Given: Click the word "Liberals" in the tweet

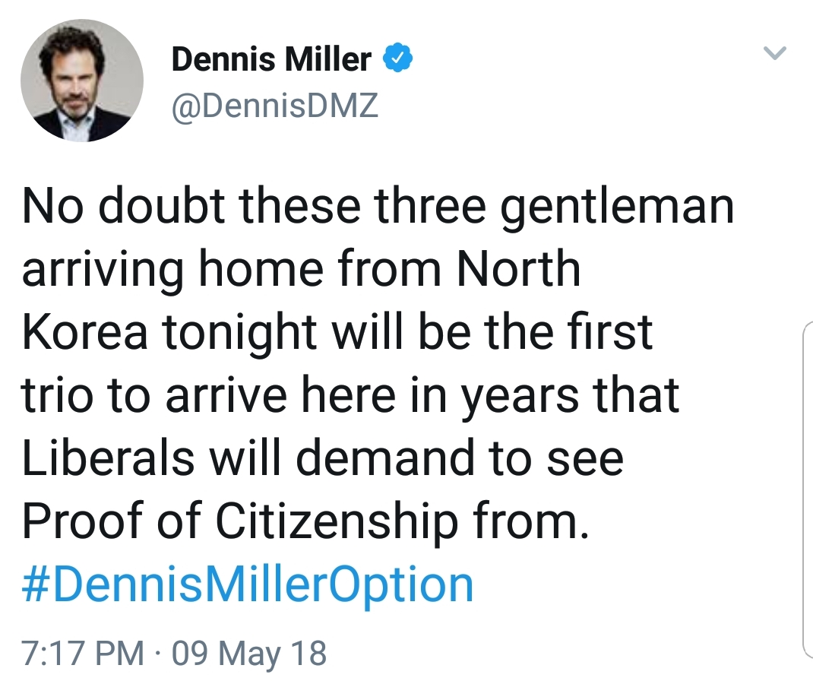Looking at the screenshot, I should [109, 458].
